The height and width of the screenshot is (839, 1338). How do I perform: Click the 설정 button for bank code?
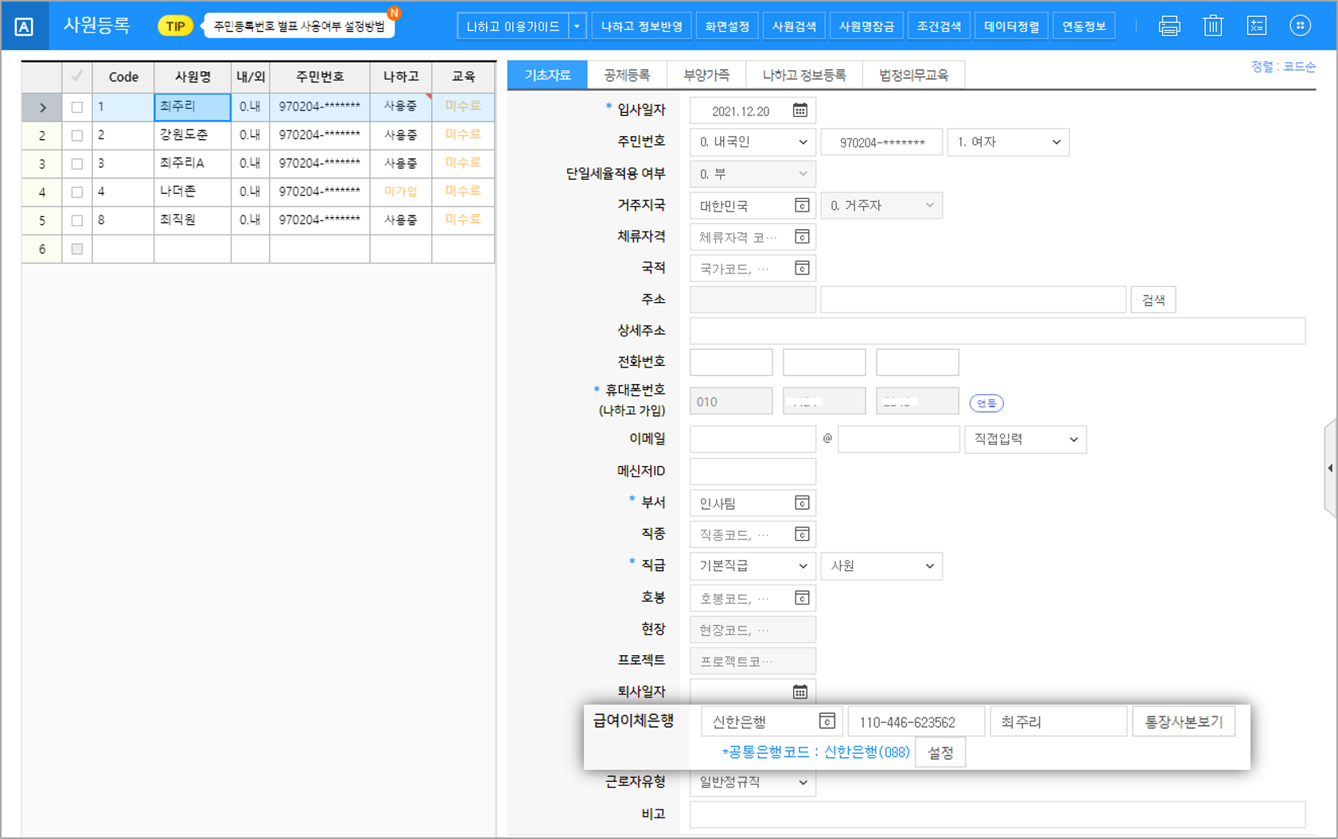coord(940,752)
